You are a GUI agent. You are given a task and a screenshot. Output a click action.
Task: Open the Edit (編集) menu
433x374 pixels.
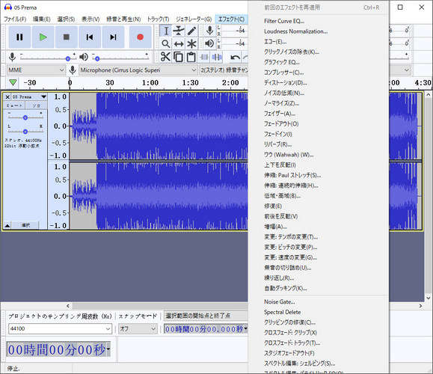(42, 19)
